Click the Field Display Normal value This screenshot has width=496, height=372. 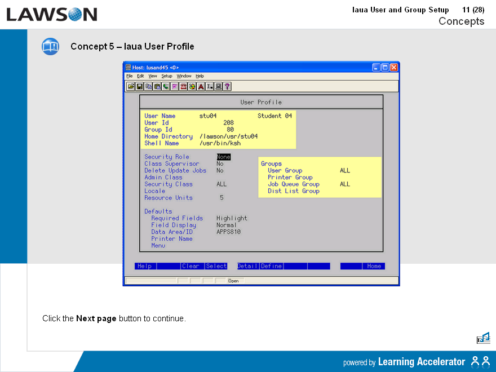coord(227,225)
